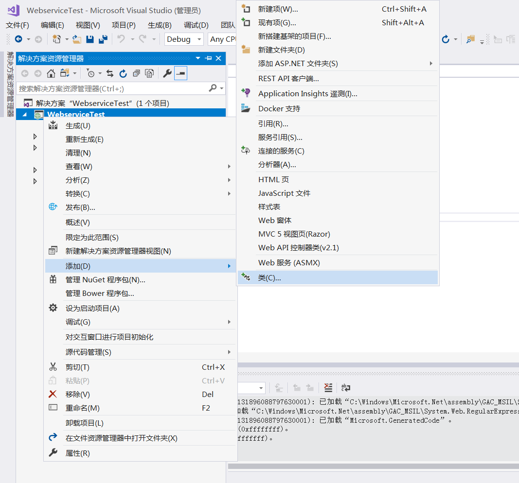
Task: Expand the 分析(Z) submenu
Action: point(140,180)
